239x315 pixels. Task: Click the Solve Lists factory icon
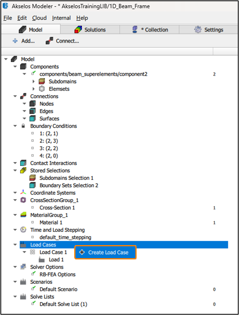[23, 296]
